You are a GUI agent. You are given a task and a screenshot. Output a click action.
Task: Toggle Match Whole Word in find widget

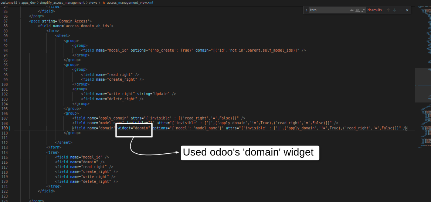(x=357, y=10)
